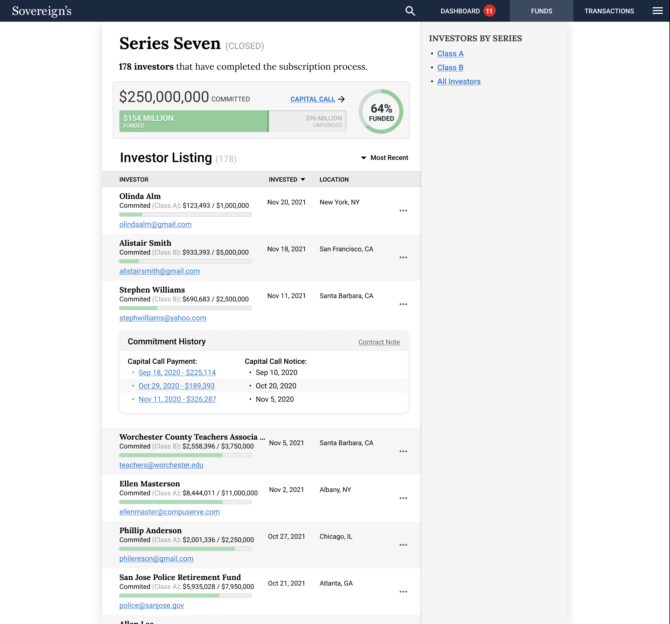This screenshot has width=670, height=624.
Task: Click the search magnifier icon
Action: (410, 11)
